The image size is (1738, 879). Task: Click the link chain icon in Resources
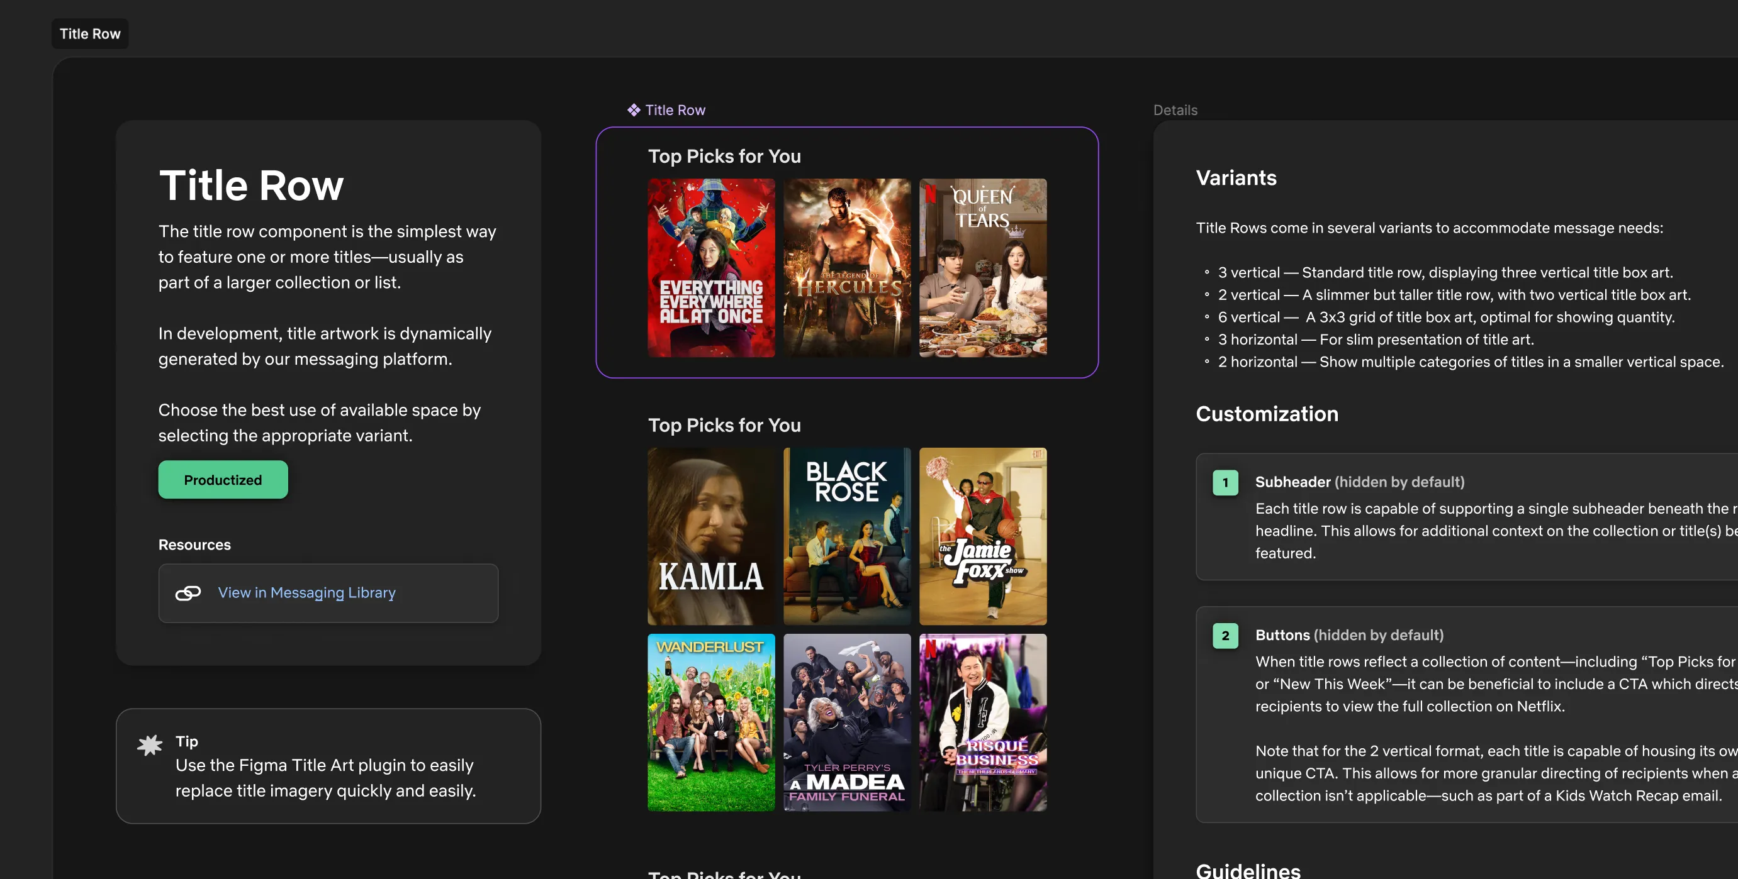pyautogui.click(x=188, y=592)
